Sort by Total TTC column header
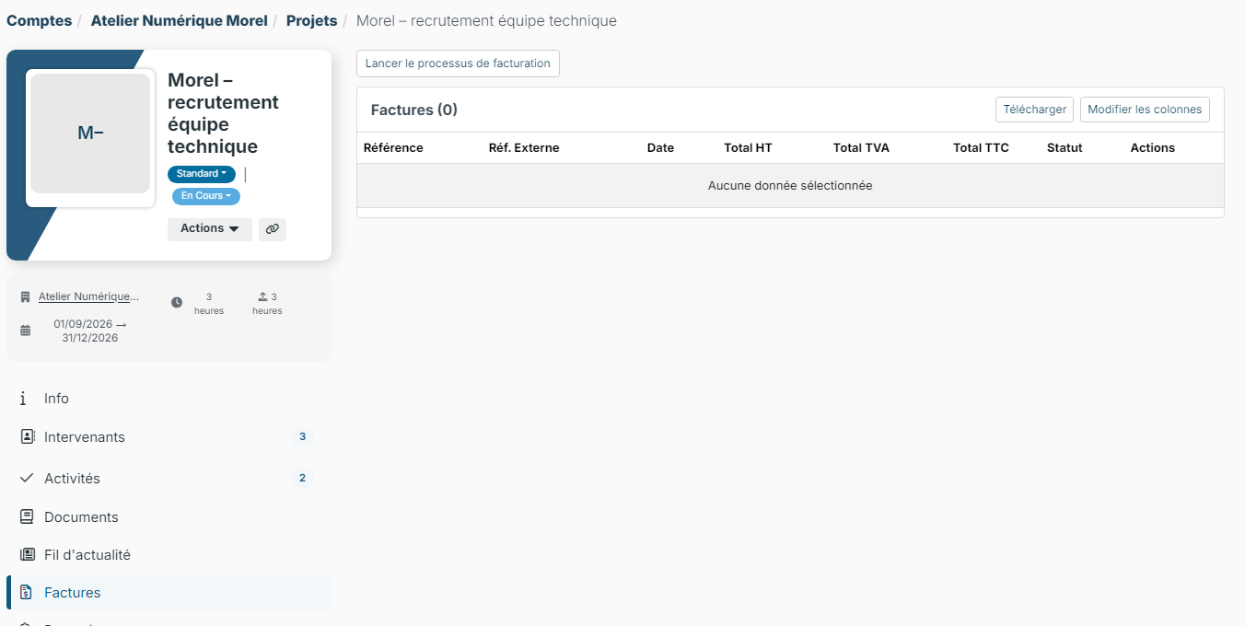1245x626 pixels. [981, 148]
